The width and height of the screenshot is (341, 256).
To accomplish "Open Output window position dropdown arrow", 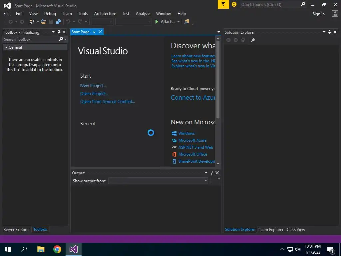I will (206, 173).
